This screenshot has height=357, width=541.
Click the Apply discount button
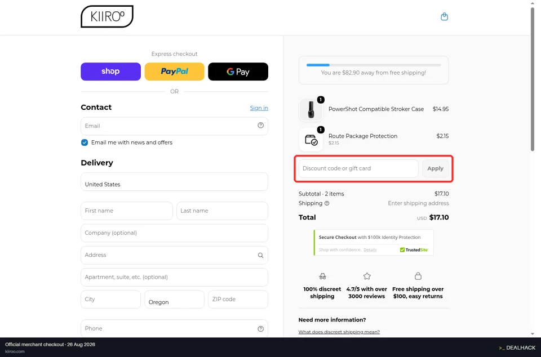(436, 168)
